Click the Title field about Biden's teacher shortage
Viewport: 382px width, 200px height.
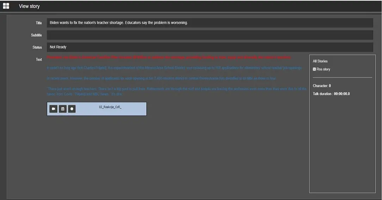point(209,23)
